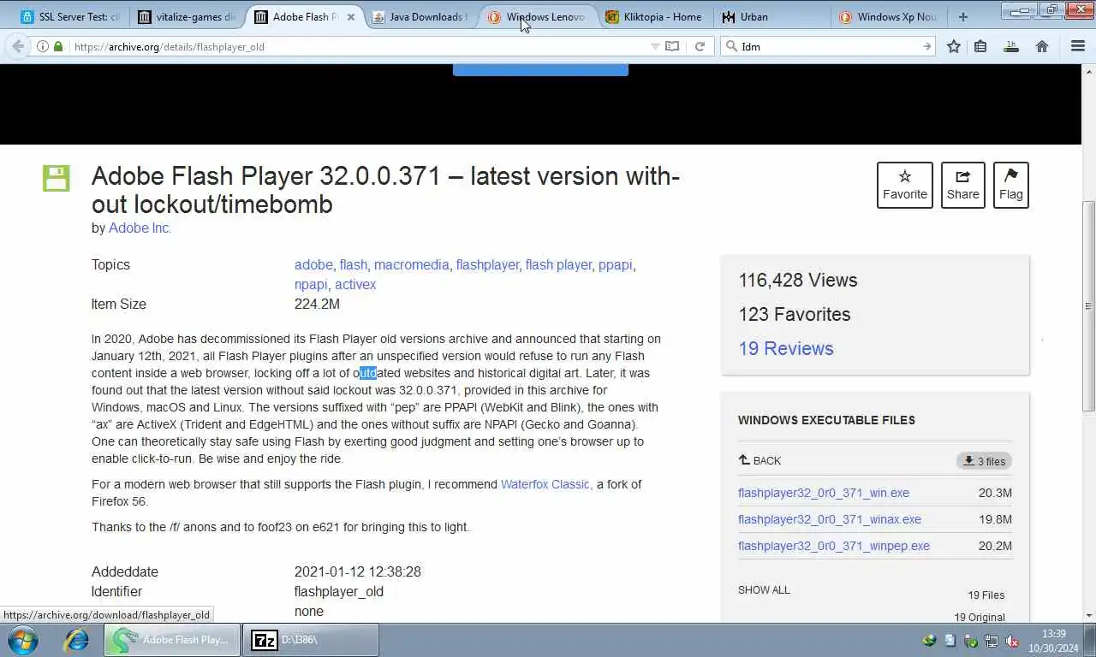Close the Adobe Flash Player tab
This screenshot has width=1096, height=657.
pos(351,16)
